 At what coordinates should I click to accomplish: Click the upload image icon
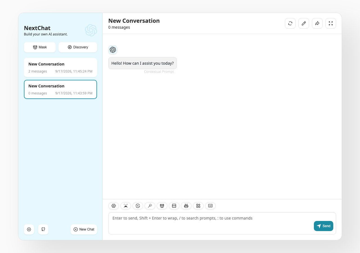(x=126, y=206)
